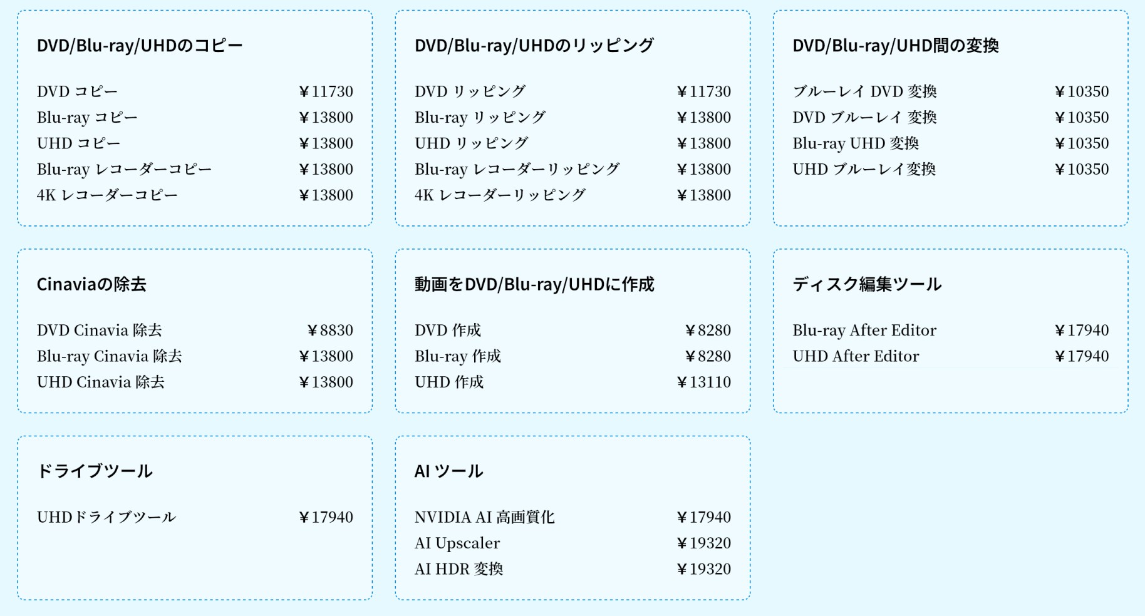Viewport: 1145px width, 616px height.
Task: Click the Cinaviaの除去 section heading
Action: (x=91, y=284)
